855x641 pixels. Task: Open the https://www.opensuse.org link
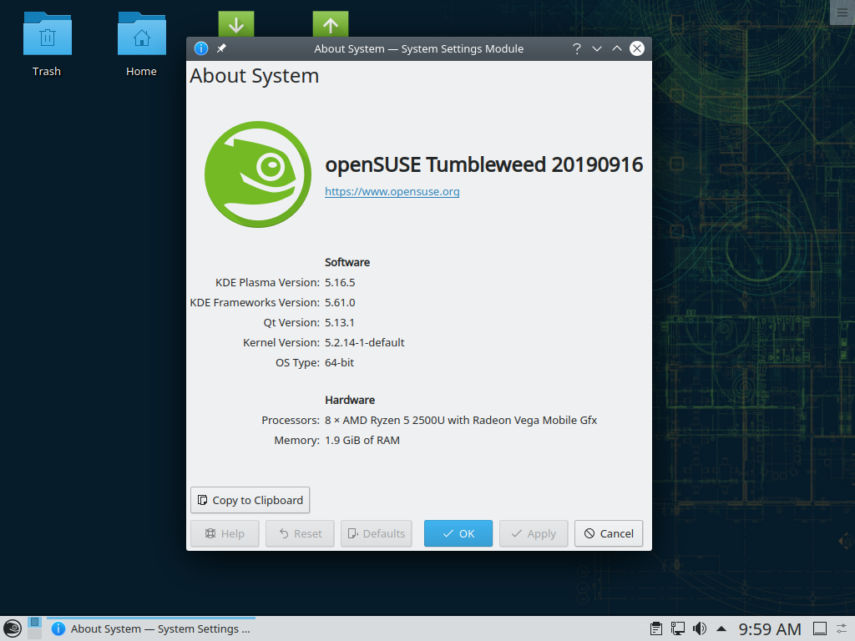392,191
